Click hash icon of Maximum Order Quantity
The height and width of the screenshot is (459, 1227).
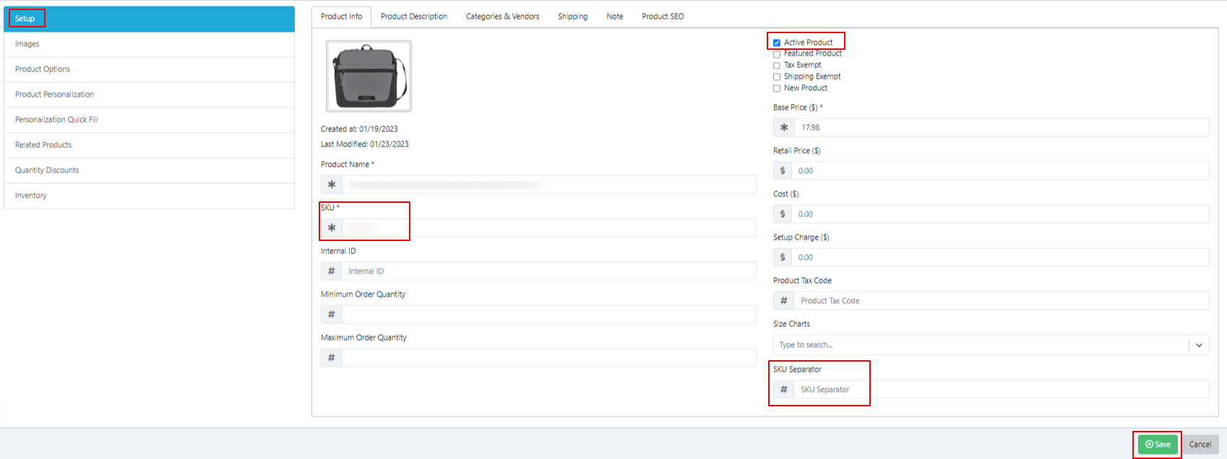tap(332, 358)
